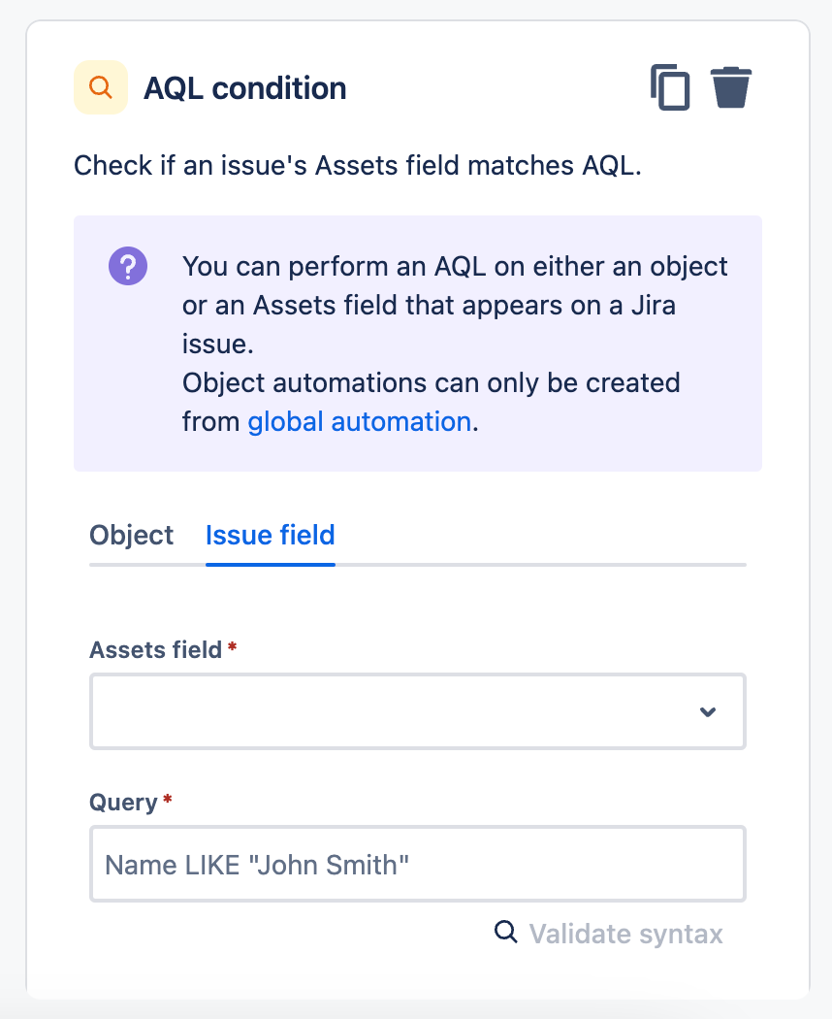Open the global automation link

(359, 421)
